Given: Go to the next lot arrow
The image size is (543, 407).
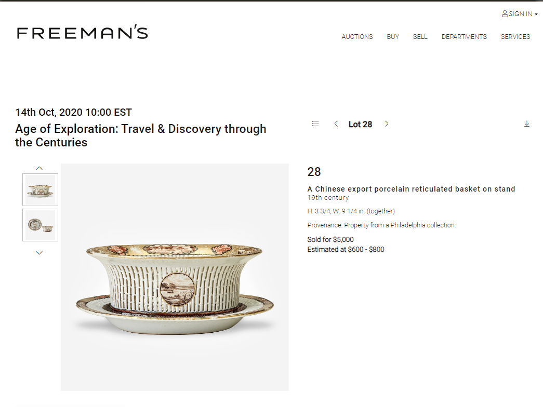Looking at the screenshot, I should [387, 124].
